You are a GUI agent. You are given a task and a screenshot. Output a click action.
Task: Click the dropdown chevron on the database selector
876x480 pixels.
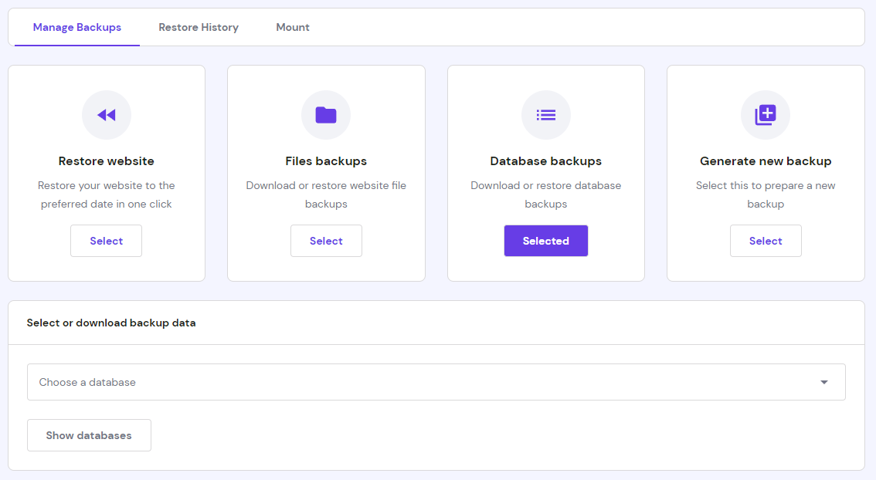click(823, 381)
